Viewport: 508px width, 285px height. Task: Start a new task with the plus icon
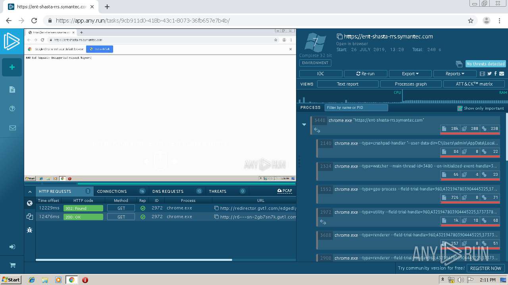click(x=12, y=67)
